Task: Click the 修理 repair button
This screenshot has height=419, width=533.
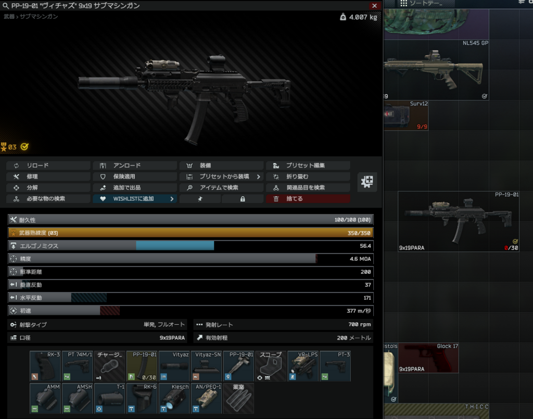Action: coord(48,176)
